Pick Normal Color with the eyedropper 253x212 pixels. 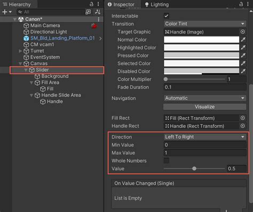click(x=243, y=40)
